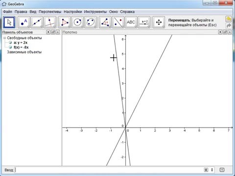Select the Ellipse conic tool

pyautogui.click(x=91, y=22)
